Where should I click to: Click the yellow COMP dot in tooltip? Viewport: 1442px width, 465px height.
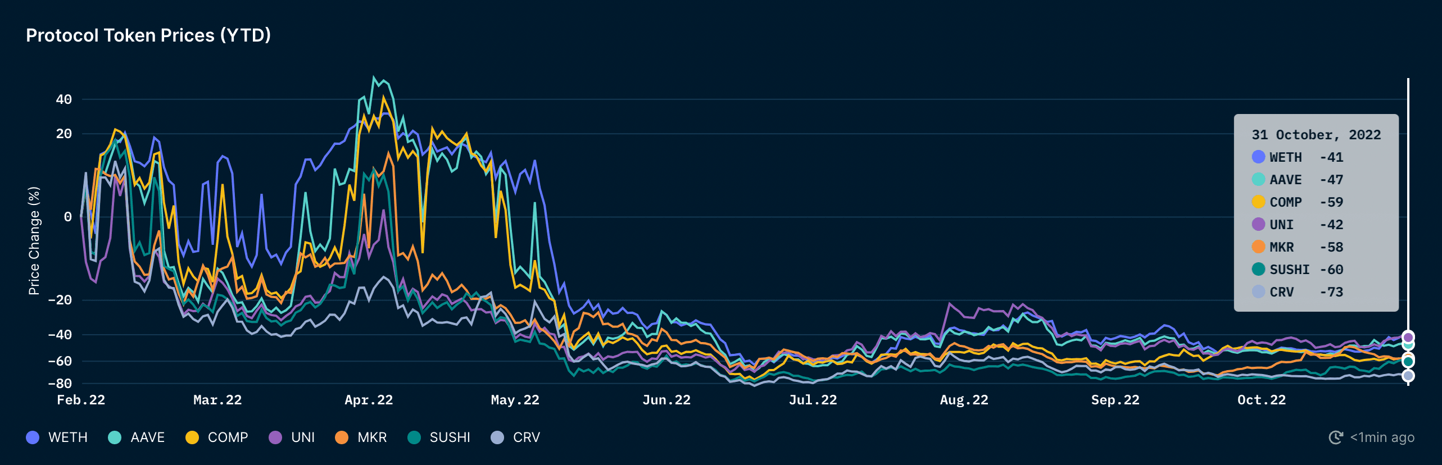coord(1258,202)
